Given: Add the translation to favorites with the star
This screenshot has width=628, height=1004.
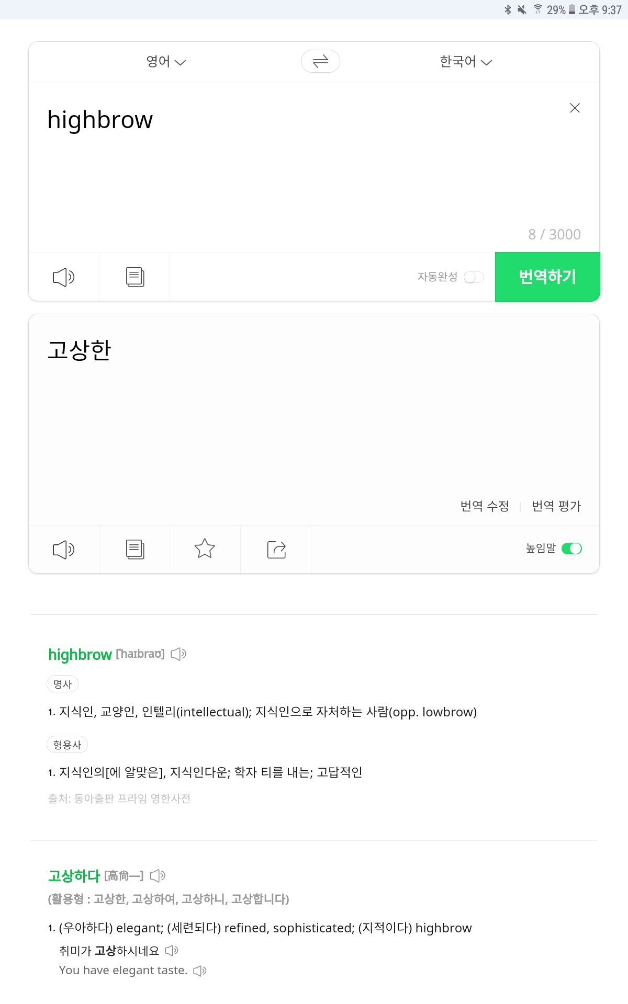Looking at the screenshot, I should tap(205, 549).
